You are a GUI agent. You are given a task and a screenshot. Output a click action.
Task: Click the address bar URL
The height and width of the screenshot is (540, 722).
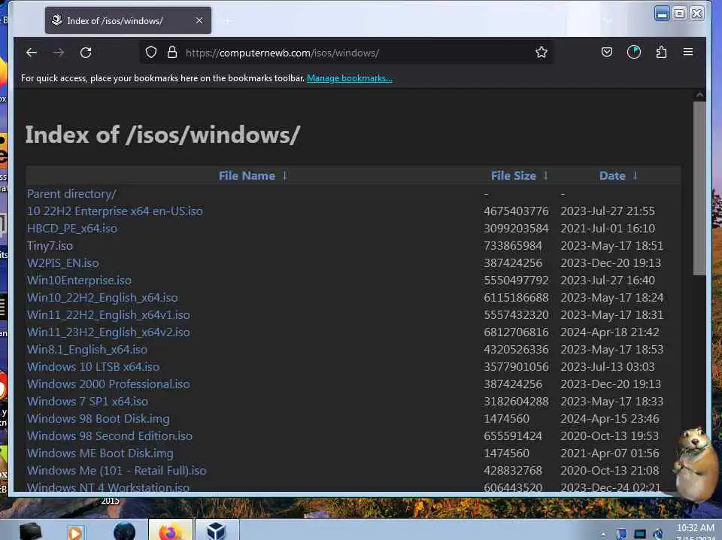(282, 53)
